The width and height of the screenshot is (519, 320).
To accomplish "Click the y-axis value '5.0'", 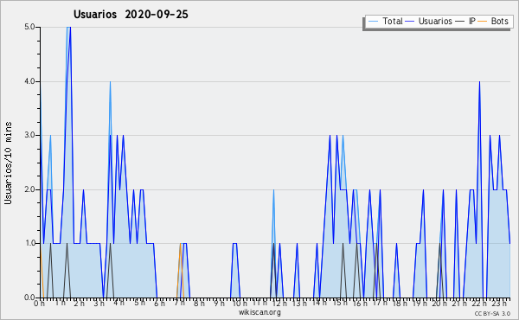I will [x=29, y=27].
